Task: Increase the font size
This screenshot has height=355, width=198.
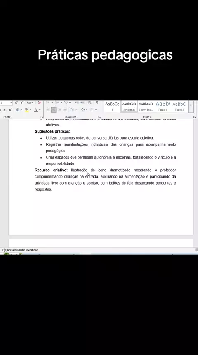Action: click(16, 103)
